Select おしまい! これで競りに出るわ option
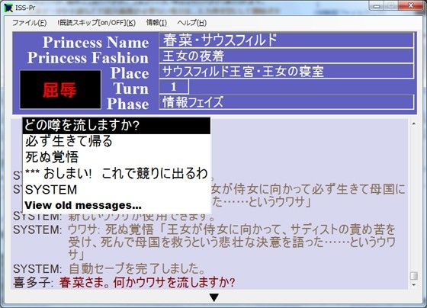427x308 pixels. click(x=117, y=174)
